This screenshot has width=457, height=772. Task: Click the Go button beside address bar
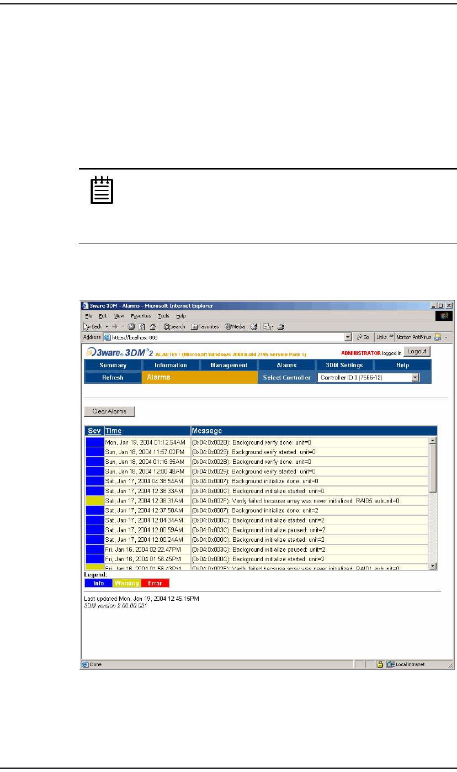pyautogui.click(x=363, y=337)
